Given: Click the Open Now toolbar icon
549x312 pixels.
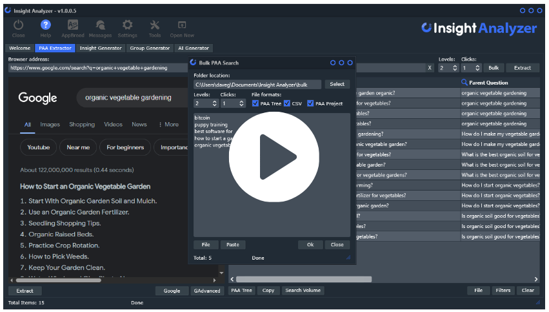Looking at the screenshot, I should click(x=182, y=25).
